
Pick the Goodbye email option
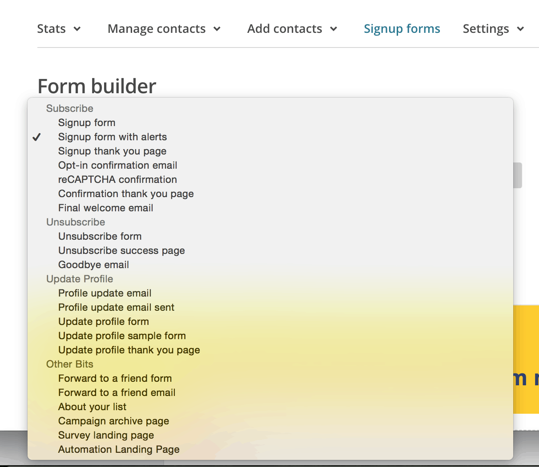(93, 265)
